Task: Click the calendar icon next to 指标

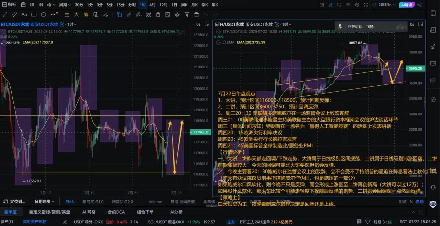Action: tap(23, 5)
